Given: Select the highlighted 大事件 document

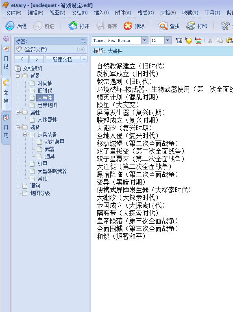Looking at the screenshot, I should [x=45, y=98].
